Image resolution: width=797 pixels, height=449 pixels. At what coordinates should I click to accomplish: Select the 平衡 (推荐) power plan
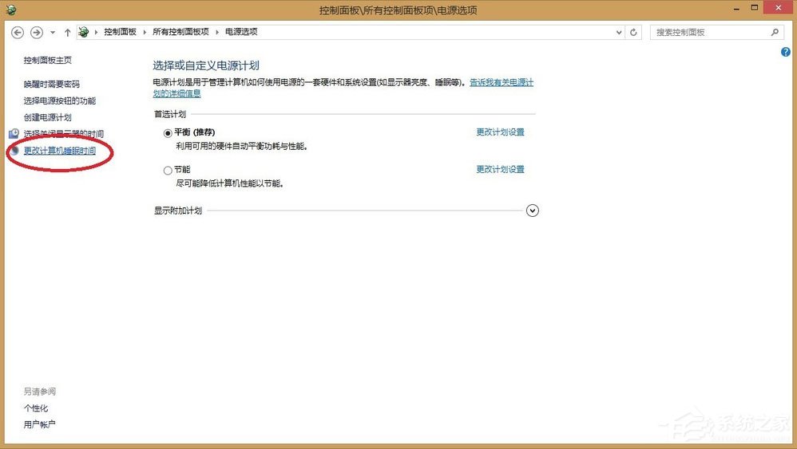168,133
